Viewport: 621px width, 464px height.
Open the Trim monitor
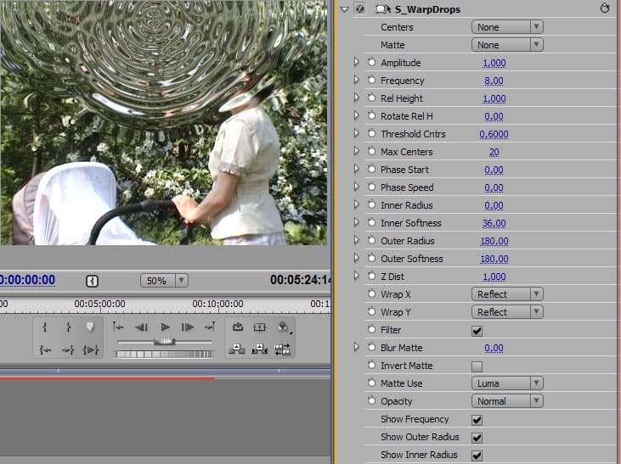click(x=283, y=349)
